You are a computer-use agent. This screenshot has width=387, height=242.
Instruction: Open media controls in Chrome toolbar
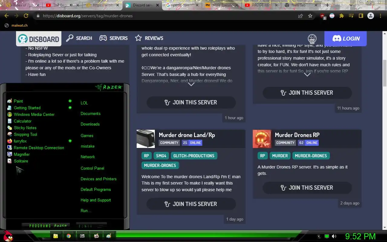point(351,16)
